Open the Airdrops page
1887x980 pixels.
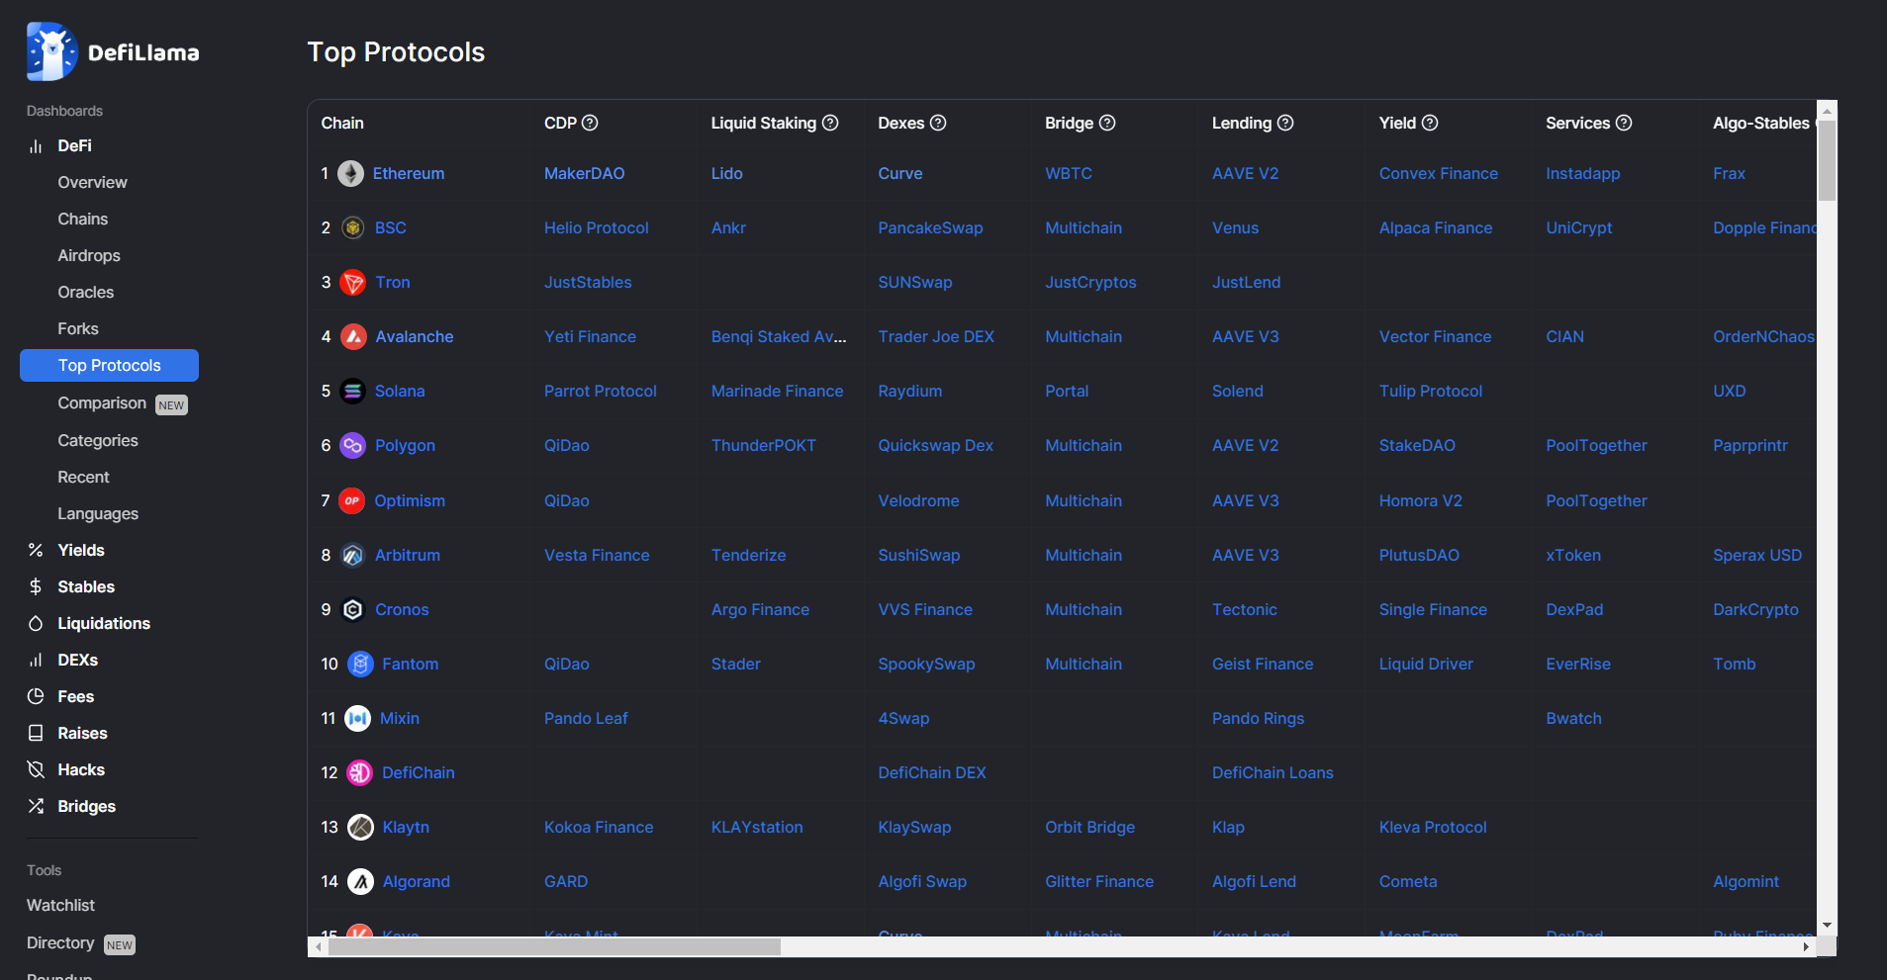click(x=89, y=255)
